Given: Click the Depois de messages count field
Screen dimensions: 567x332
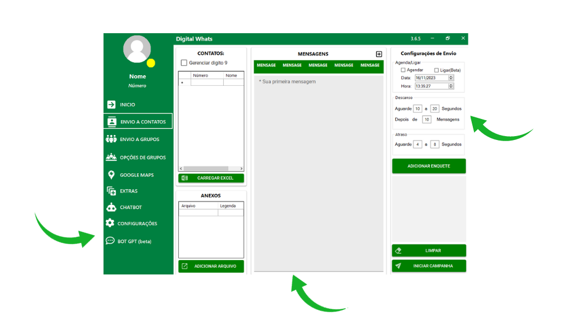Looking at the screenshot, I should click(427, 120).
